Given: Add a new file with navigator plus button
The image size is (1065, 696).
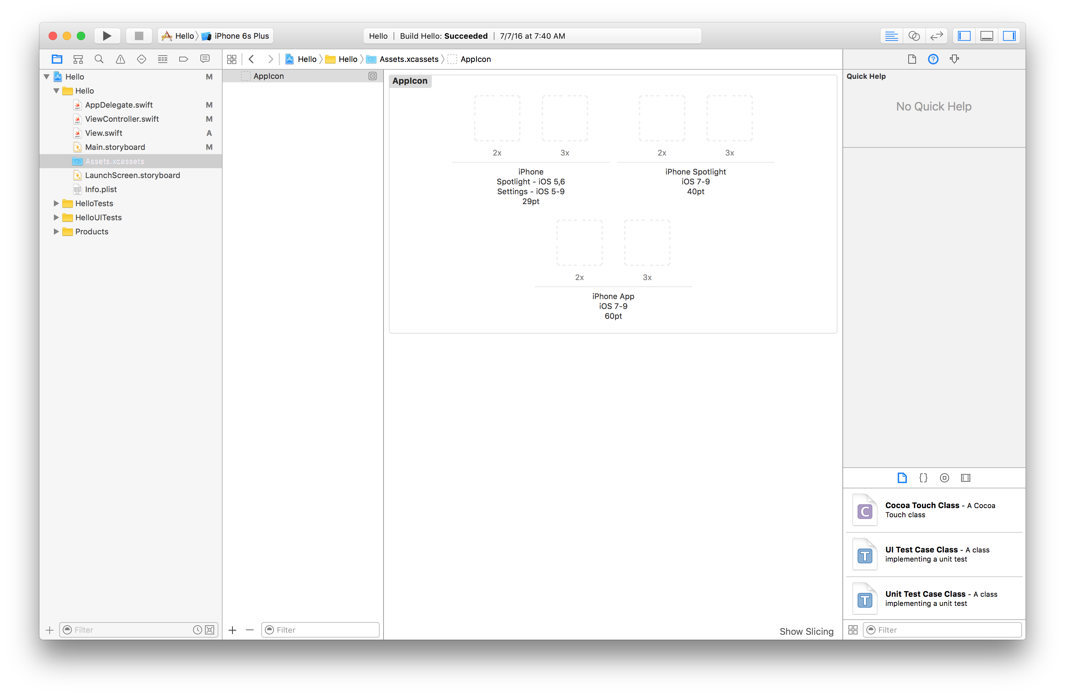Looking at the screenshot, I should coord(50,630).
